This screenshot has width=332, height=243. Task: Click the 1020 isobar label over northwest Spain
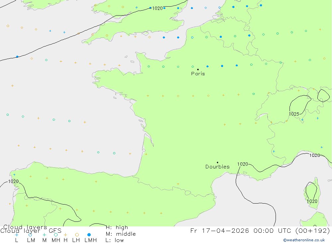[13, 181]
